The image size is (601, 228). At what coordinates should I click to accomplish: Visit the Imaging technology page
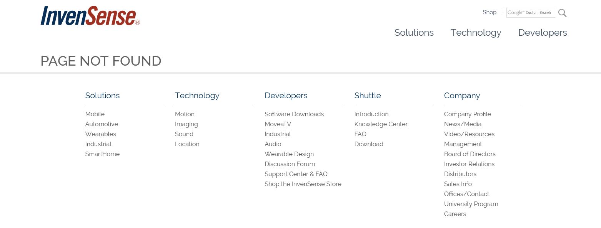click(186, 124)
